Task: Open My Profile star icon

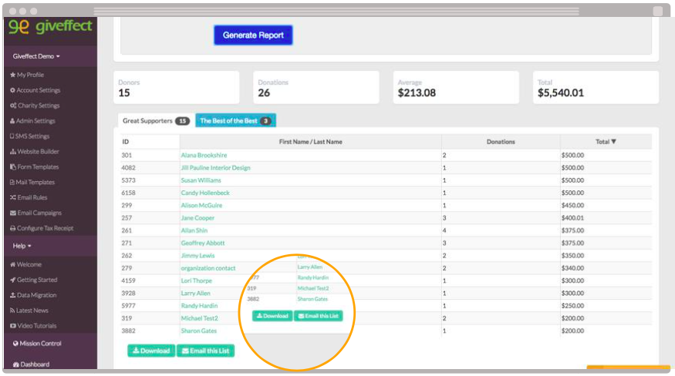Action: coord(12,75)
